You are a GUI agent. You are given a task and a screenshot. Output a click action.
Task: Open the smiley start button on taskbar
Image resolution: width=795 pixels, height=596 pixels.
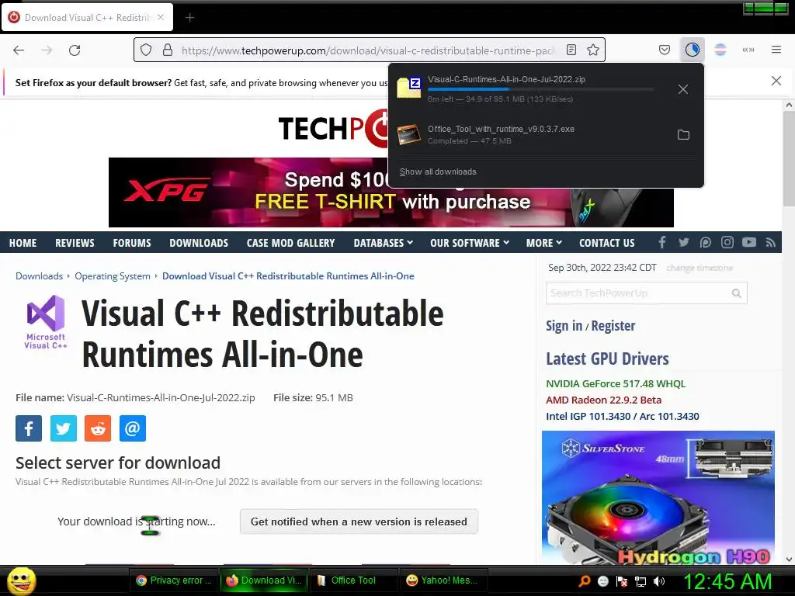pos(21,580)
